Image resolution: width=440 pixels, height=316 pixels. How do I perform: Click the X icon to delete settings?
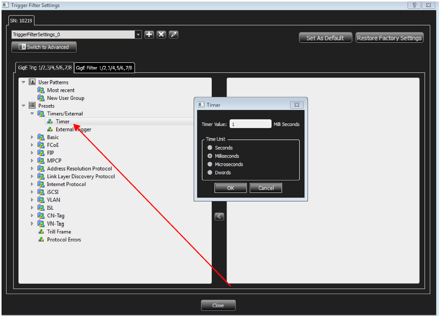click(x=161, y=35)
